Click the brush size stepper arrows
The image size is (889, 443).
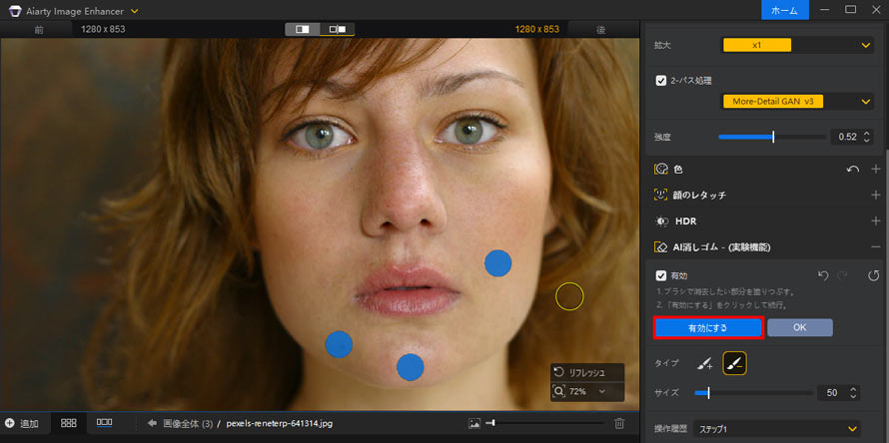tap(854, 392)
